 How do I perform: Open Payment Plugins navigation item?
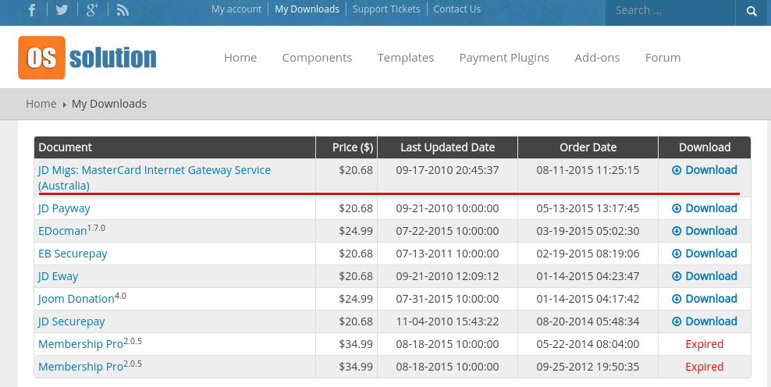tap(504, 58)
